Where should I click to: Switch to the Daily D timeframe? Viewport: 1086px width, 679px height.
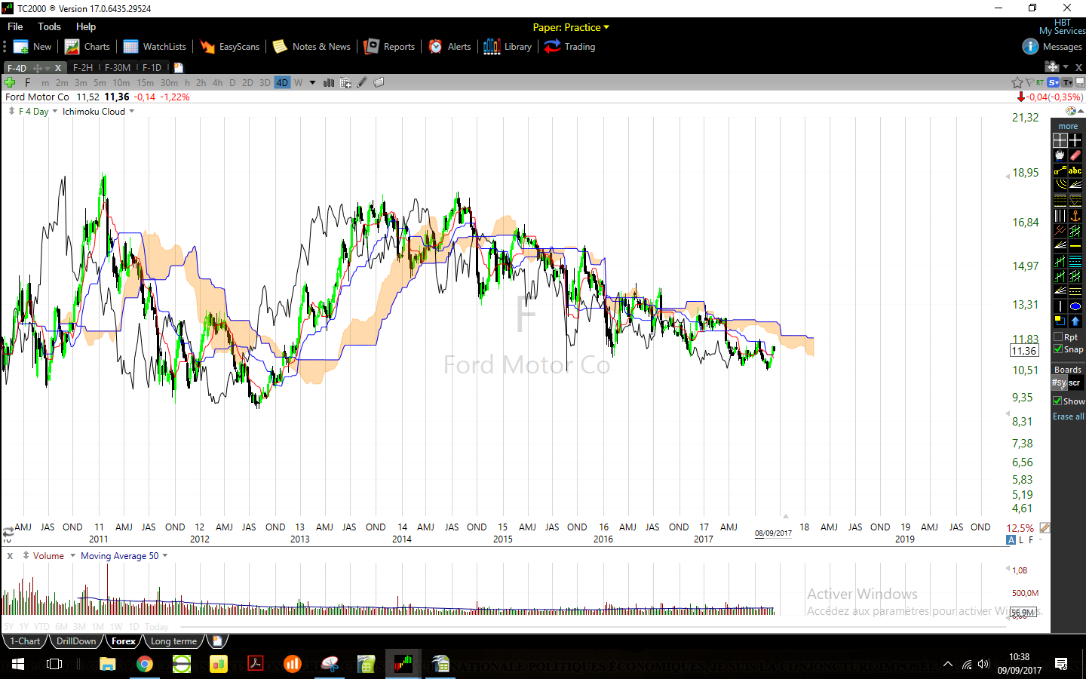pyautogui.click(x=232, y=83)
